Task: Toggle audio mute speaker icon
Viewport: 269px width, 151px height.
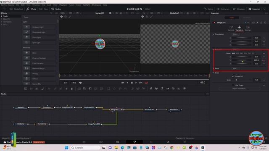Action: point(80,83)
